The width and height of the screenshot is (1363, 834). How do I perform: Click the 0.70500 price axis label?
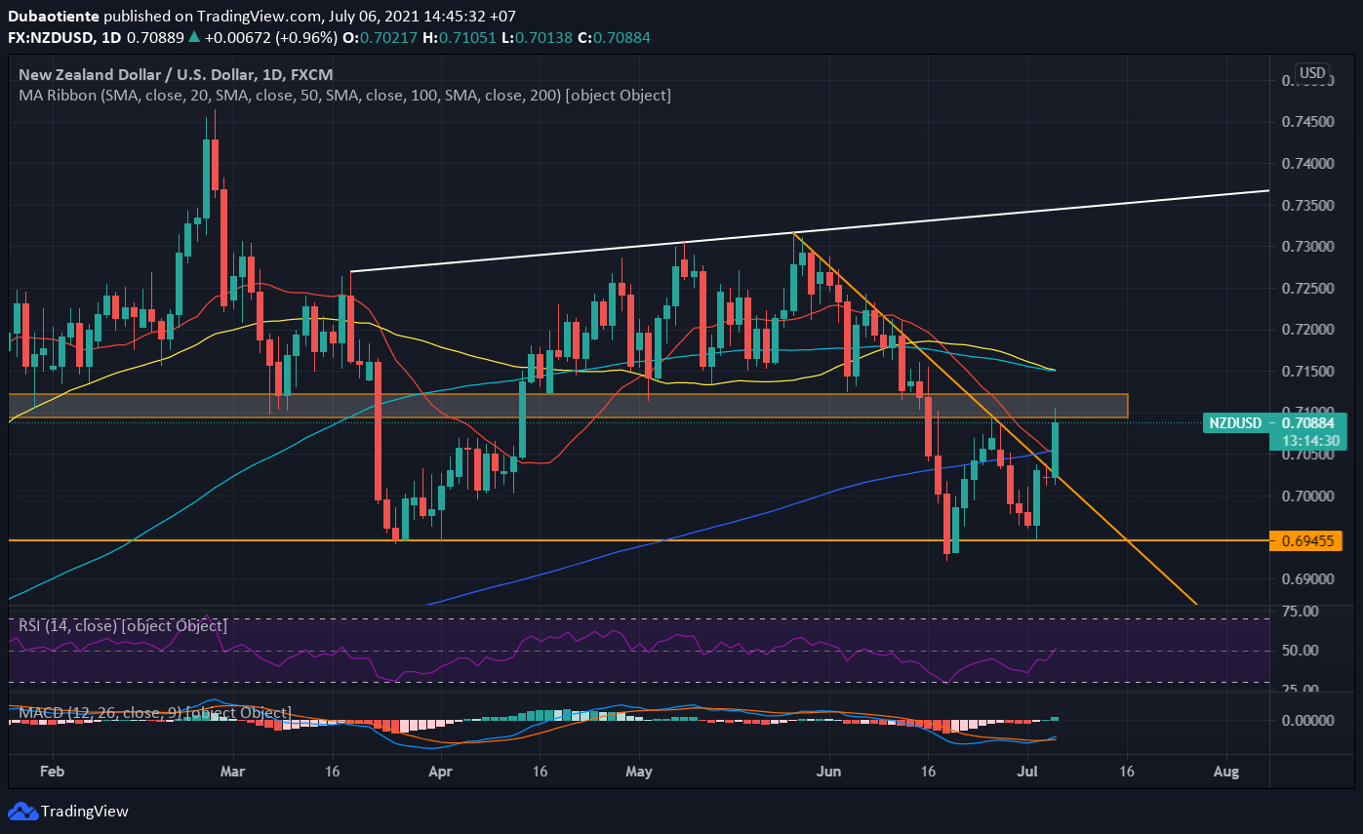click(x=1306, y=455)
